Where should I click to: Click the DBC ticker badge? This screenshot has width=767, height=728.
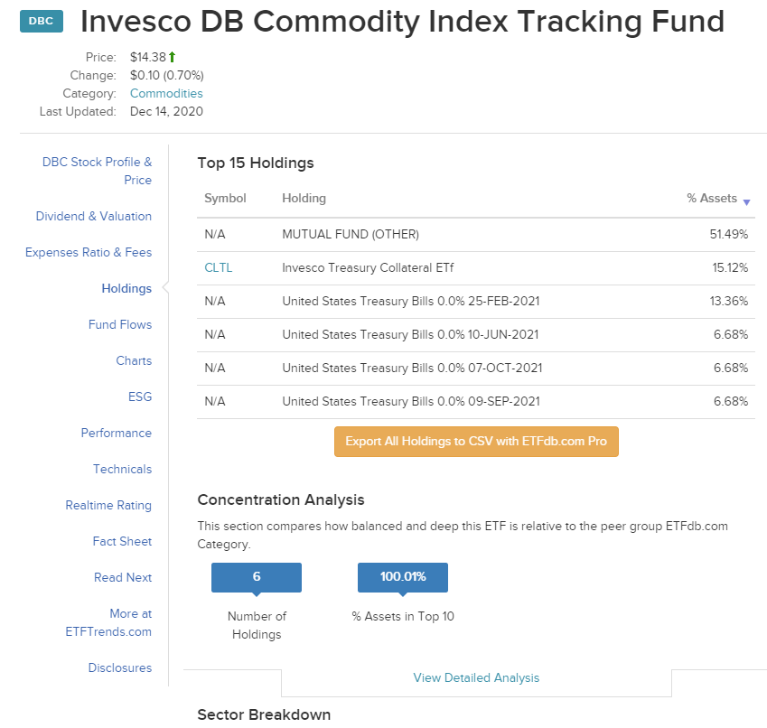point(41,23)
